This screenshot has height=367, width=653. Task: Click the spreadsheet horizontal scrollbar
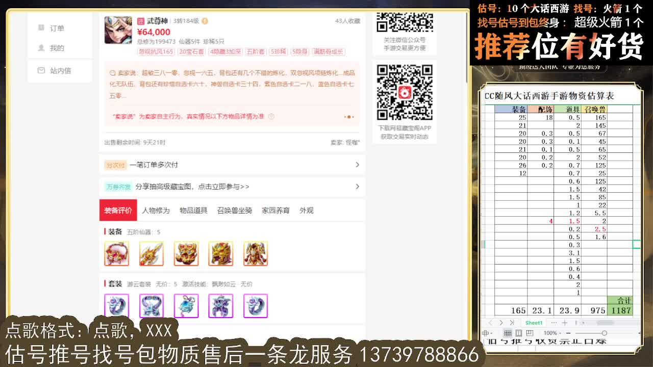tap(605, 323)
